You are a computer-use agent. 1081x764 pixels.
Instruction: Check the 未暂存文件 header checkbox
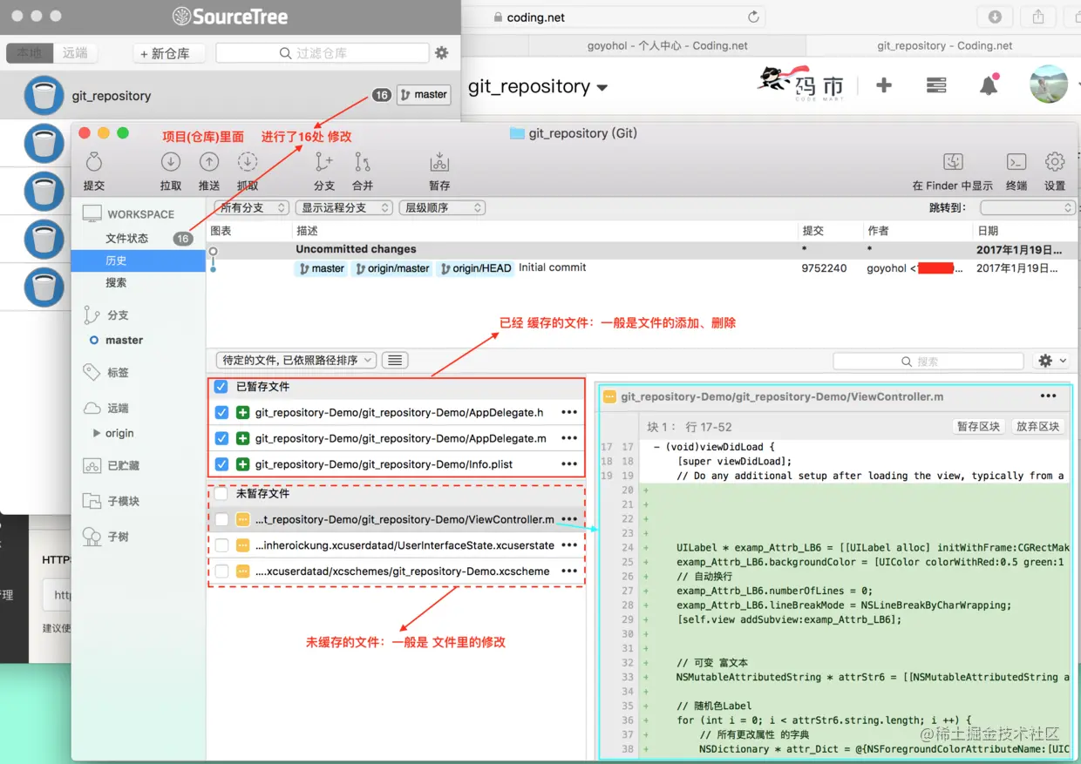pos(221,493)
